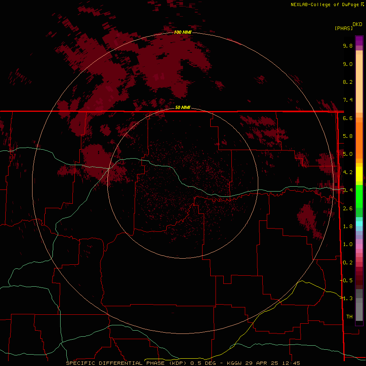
Task: Click the -0.5 value on color scale
Action: (x=346, y=280)
